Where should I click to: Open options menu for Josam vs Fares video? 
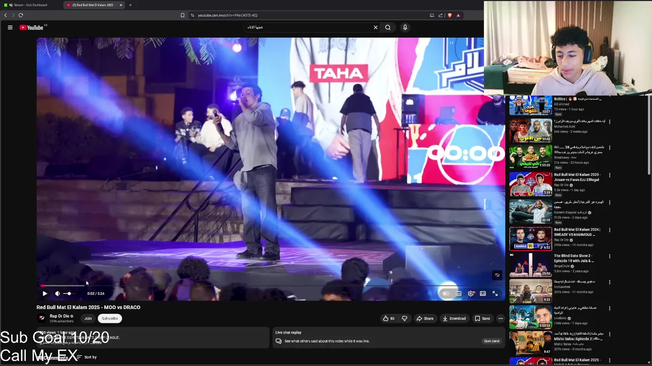point(610,175)
